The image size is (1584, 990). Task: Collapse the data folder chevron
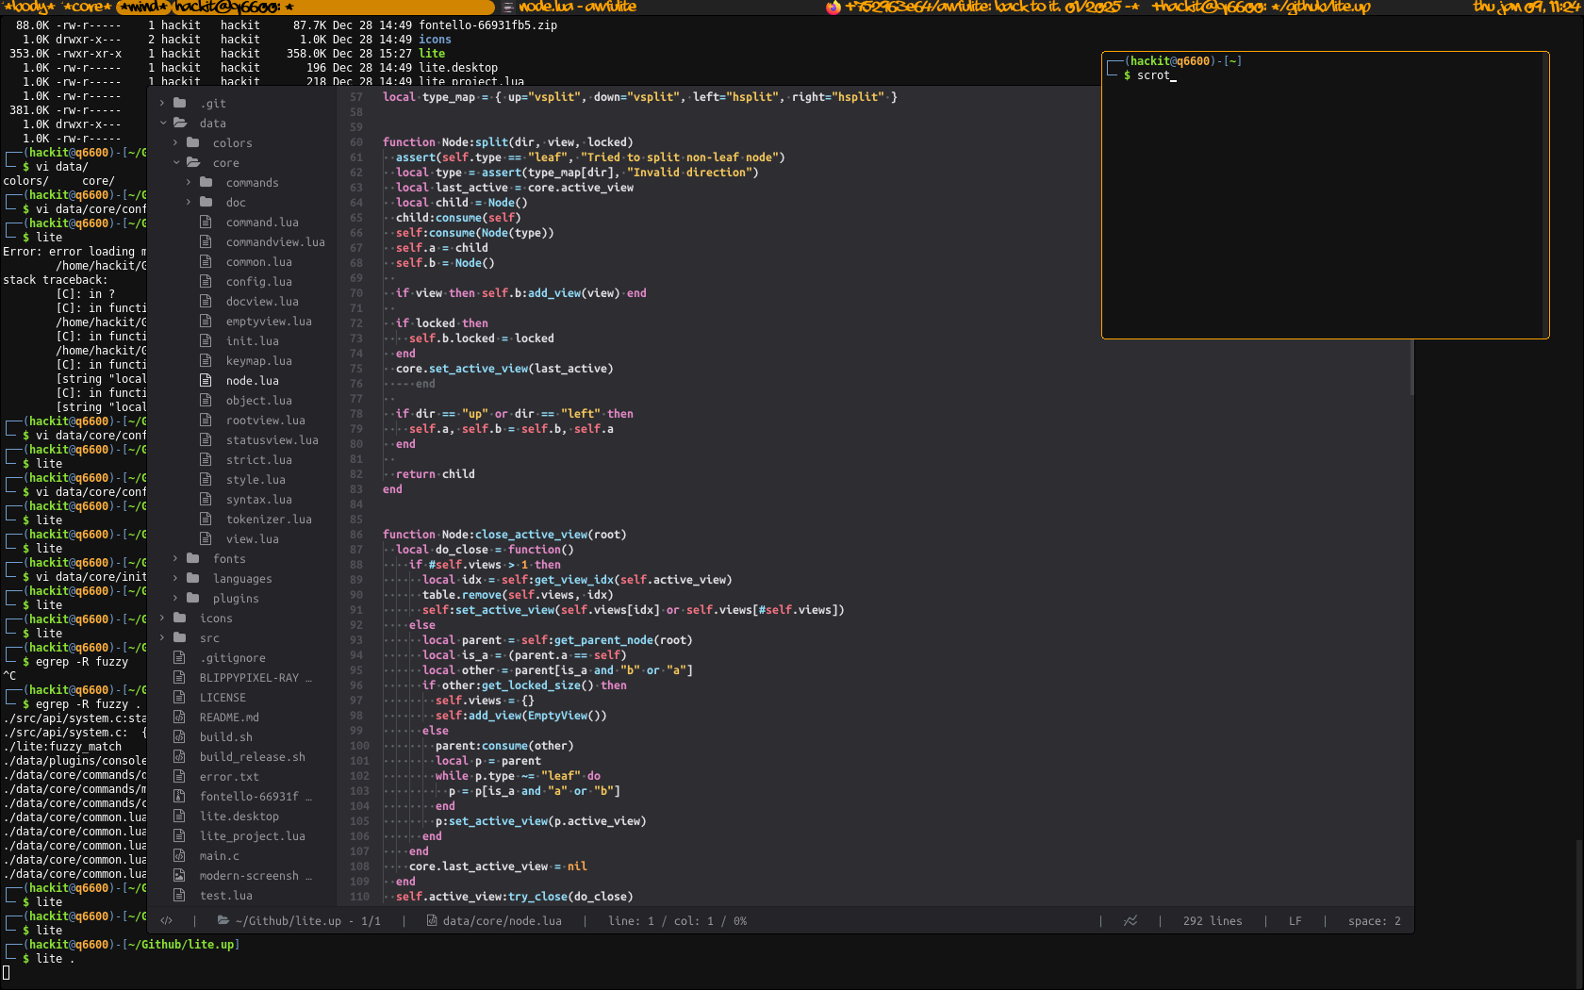(162, 124)
